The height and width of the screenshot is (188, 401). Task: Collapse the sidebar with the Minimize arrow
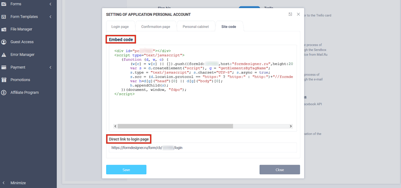[x=4, y=183]
